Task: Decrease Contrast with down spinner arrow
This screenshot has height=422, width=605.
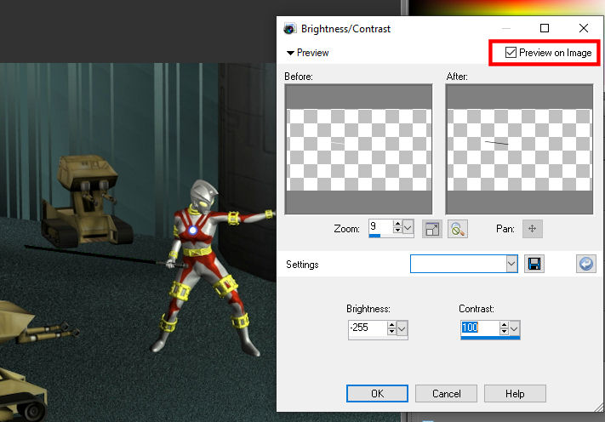Action: pyautogui.click(x=504, y=331)
